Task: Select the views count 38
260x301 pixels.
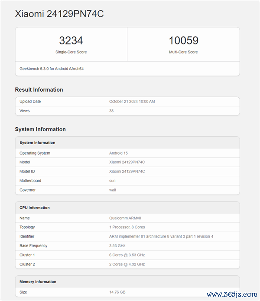Action: coord(111,111)
